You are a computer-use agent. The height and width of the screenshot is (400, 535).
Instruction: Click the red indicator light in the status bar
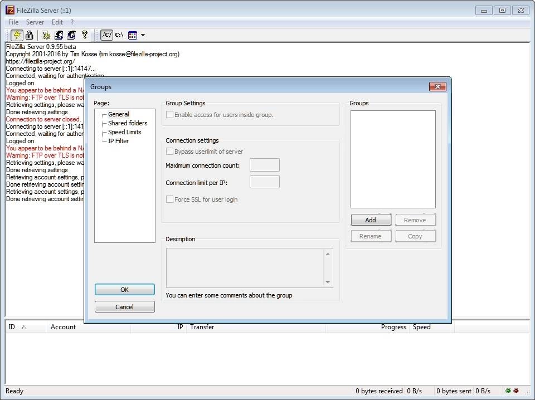point(516,391)
